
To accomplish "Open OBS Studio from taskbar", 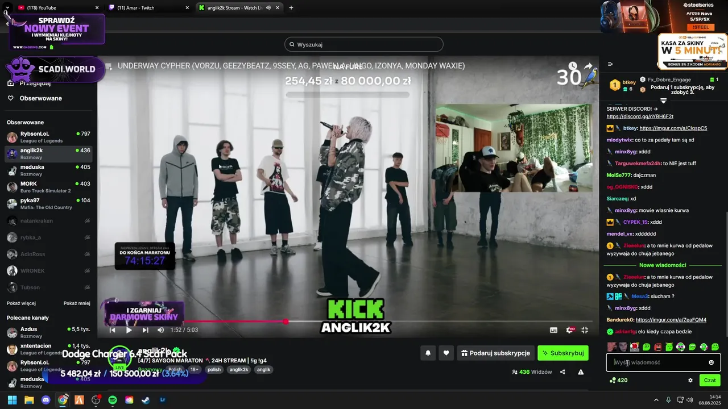I will (x=96, y=400).
